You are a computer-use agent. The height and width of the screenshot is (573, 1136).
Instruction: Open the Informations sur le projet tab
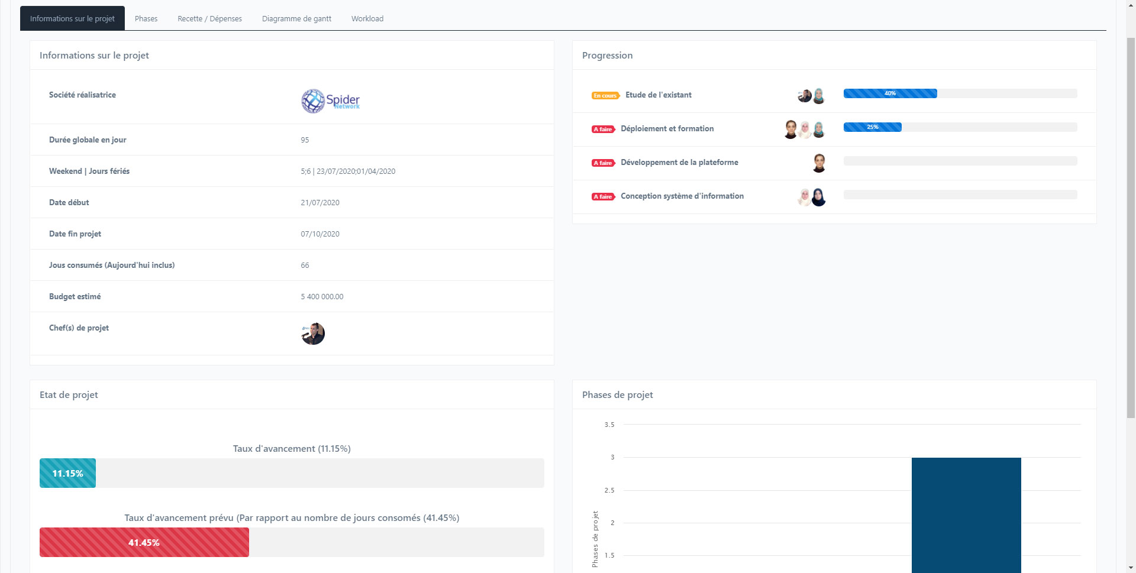(x=72, y=18)
